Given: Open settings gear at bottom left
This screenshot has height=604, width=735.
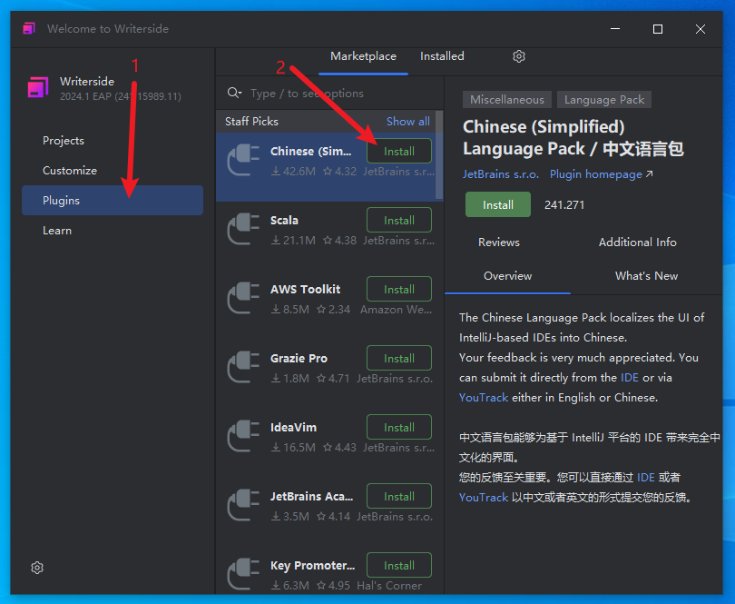Looking at the screenshot, I should 37,568.
